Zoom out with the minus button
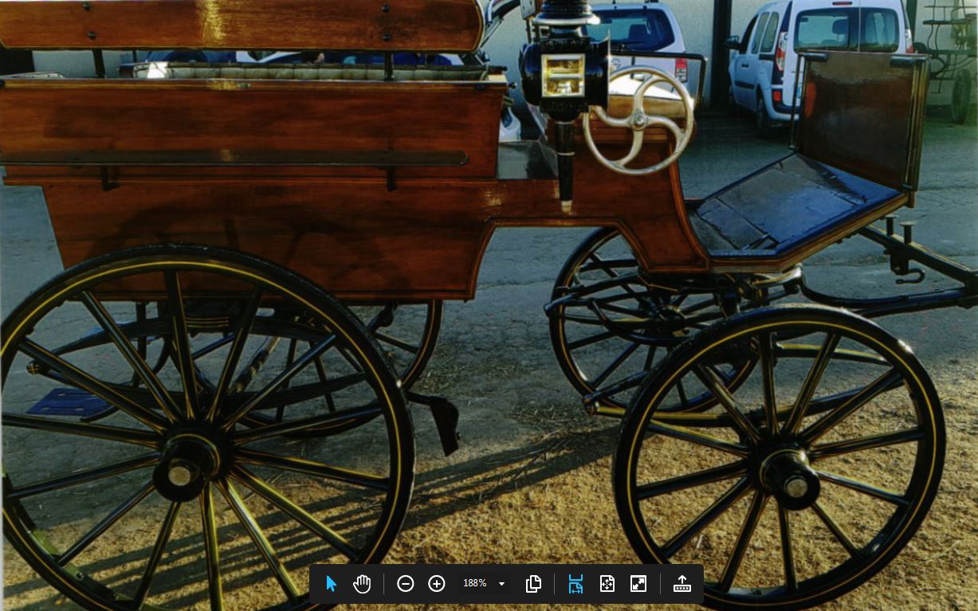 pyautogui.click(x=405, y=584)
